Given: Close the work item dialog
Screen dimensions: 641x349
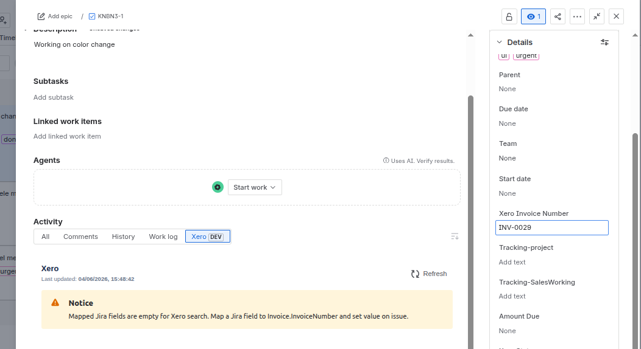Looking at the screenshot, I should tap(617, 16).
